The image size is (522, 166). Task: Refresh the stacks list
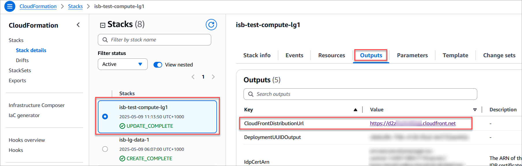pyautogui.click(x=211, y=25)
